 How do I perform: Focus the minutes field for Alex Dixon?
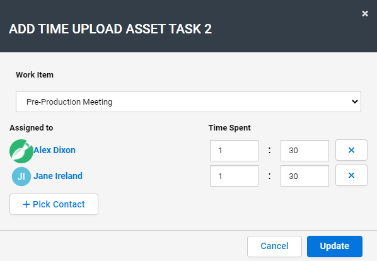[x=304, y=151]
